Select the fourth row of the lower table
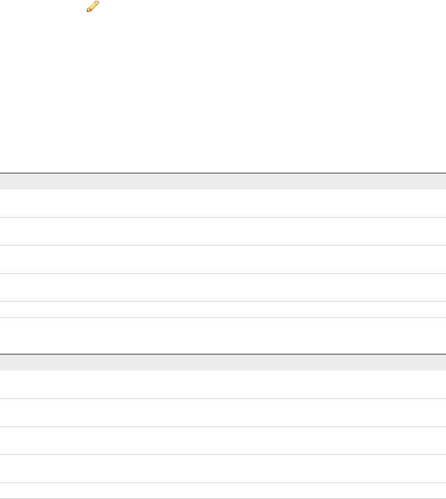446x499 pixels. [223, 469]
